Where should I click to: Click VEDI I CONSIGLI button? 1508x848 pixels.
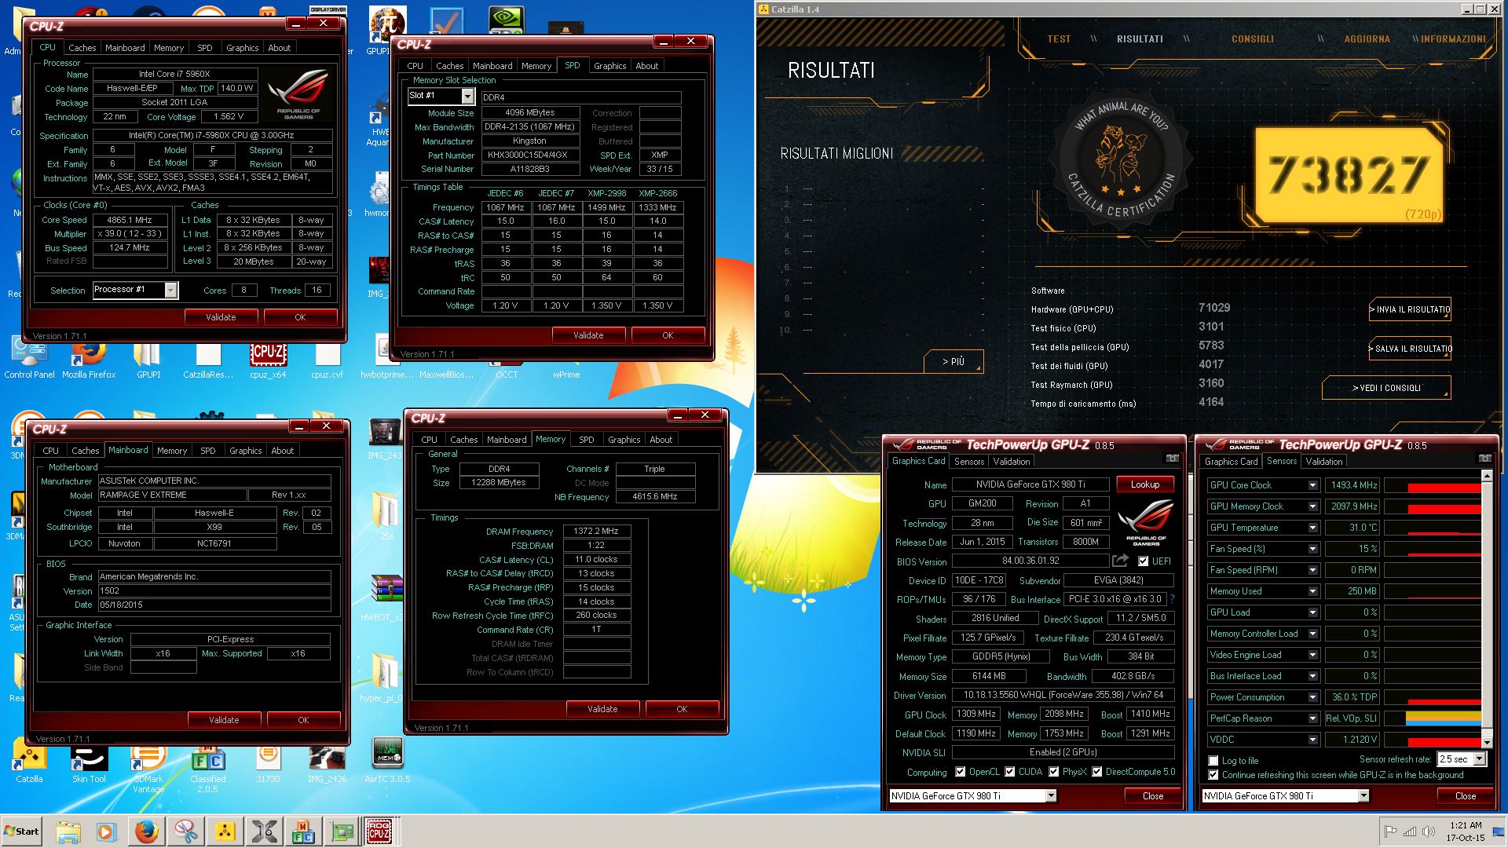1385,388
